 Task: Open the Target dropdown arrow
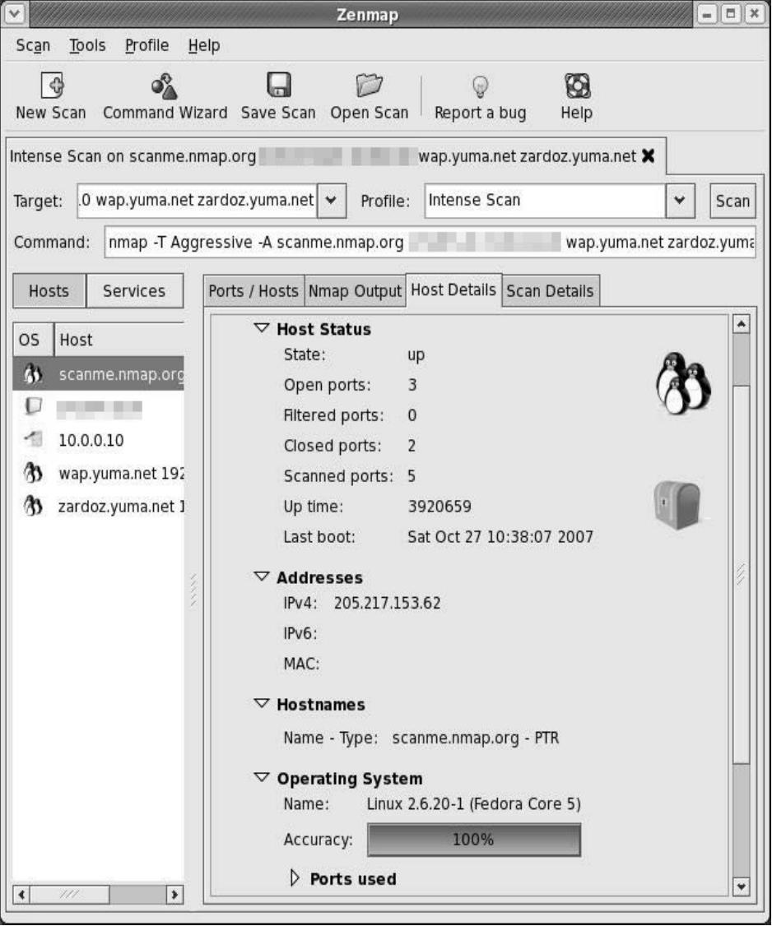(331, 201)
